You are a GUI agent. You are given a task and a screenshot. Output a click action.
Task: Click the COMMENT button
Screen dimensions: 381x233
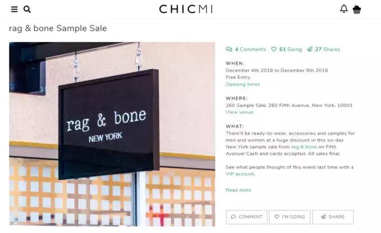tap(247, 217)
